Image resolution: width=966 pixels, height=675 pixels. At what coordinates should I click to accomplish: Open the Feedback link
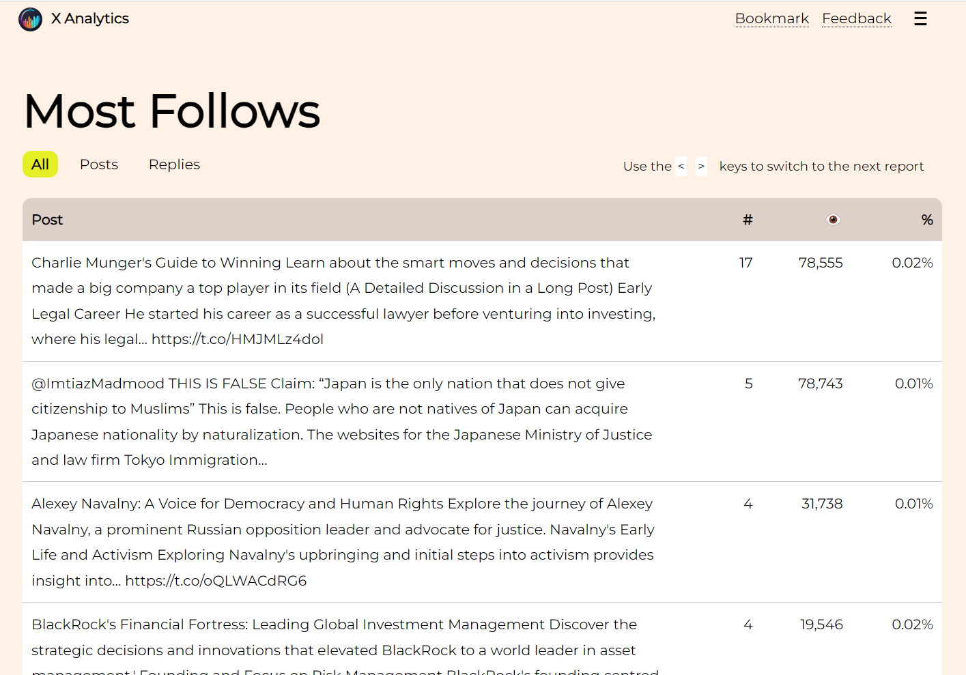[856, 18]
